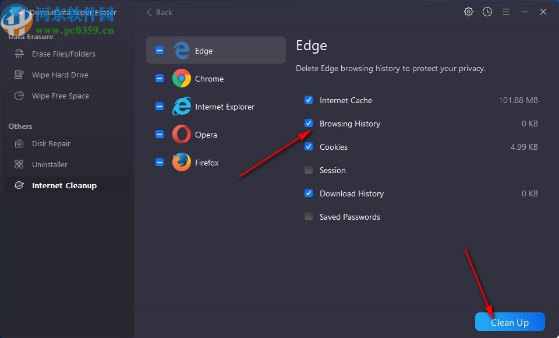The height and width of the screenshot is (338, 559).
Task: Toggle the checkbox beside Firefox
Action: click(159, 162)
